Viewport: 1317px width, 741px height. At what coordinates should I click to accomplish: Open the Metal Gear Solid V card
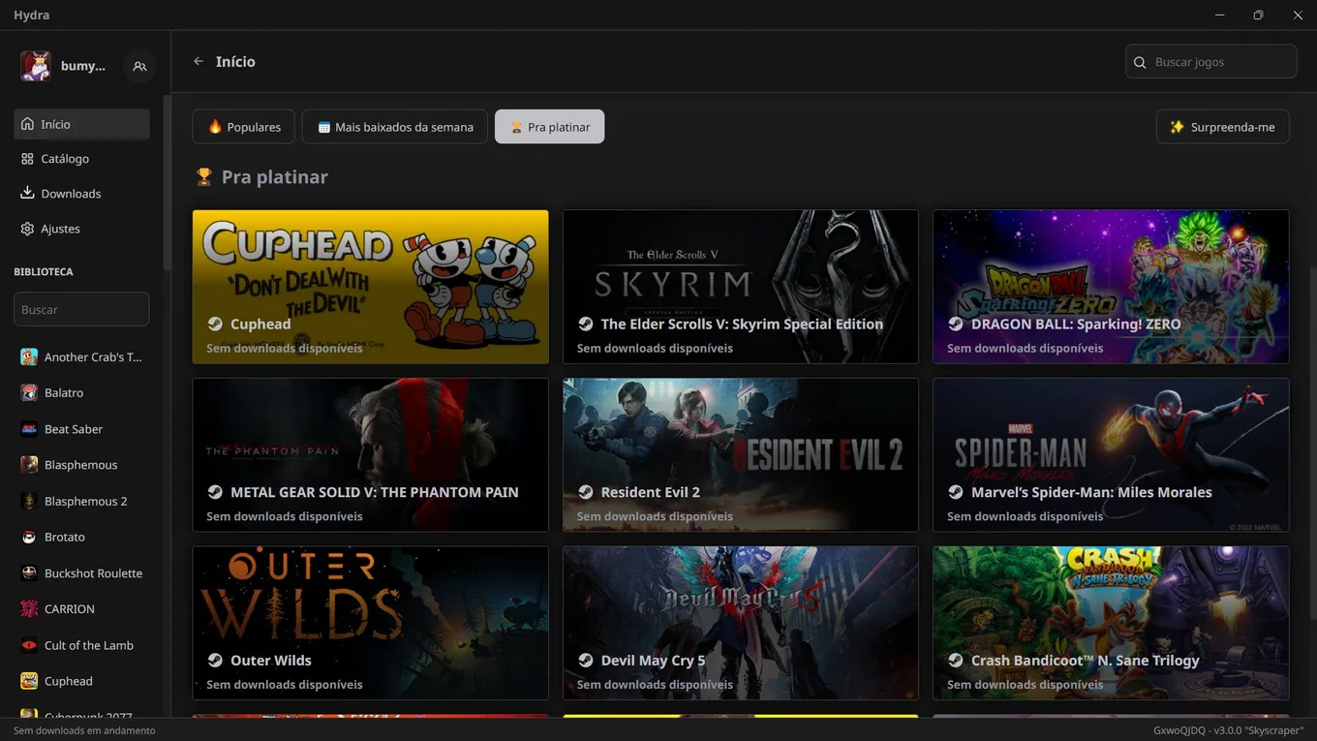[x=370, y=455]
